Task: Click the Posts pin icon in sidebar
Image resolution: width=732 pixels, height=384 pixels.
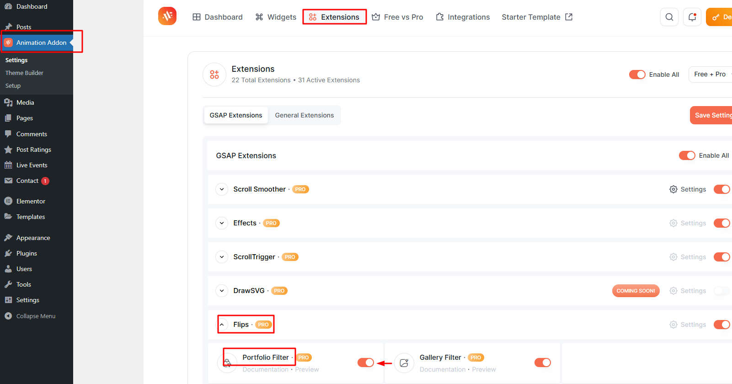Action: click(8, 27)
